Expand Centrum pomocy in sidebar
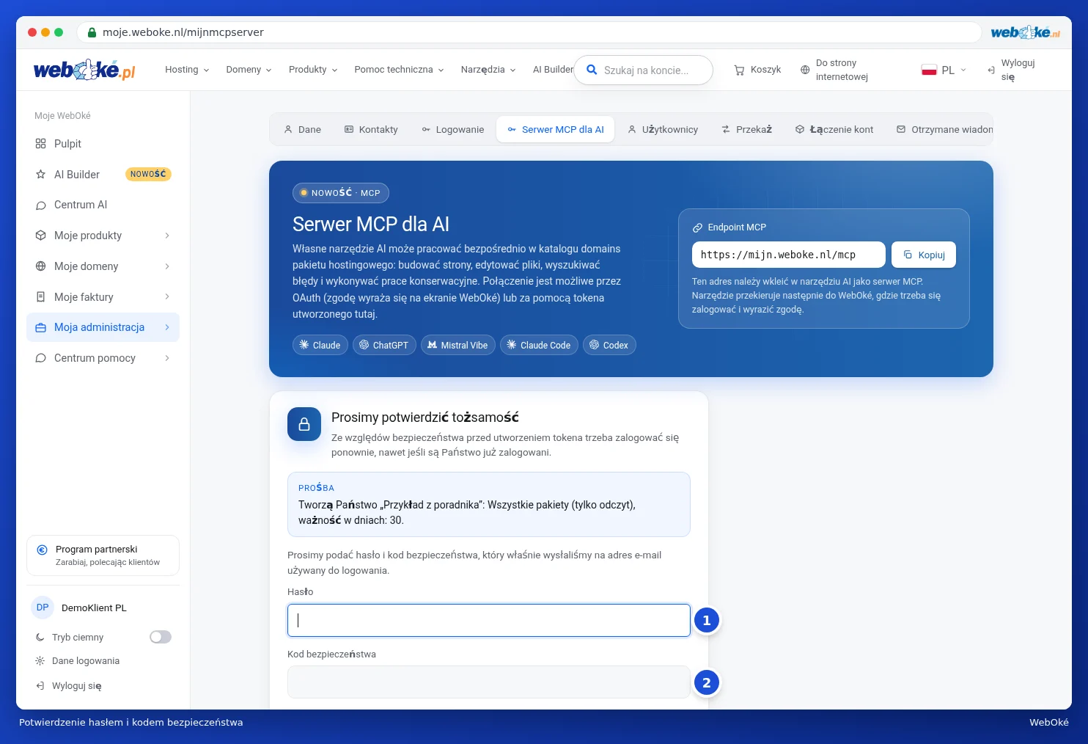This screenshot has height=744, width=1088. coord(103,358)
